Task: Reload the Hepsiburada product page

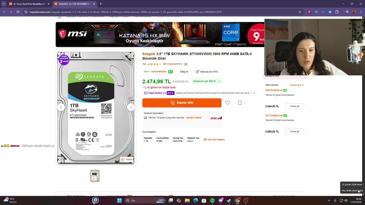Action: coord(18,12)
